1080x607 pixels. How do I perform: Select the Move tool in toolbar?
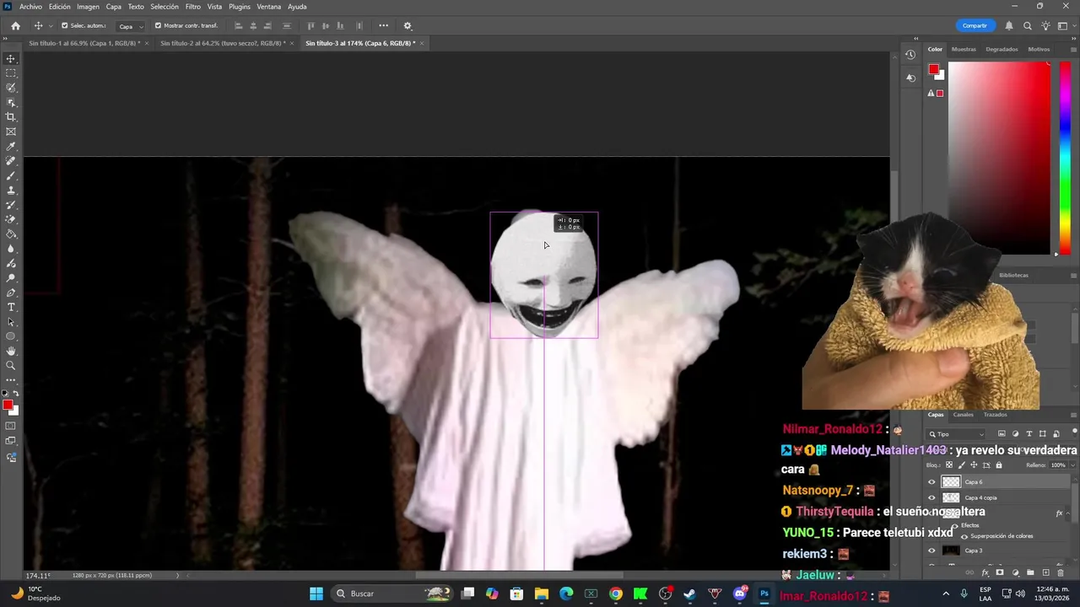pos(11,59)
